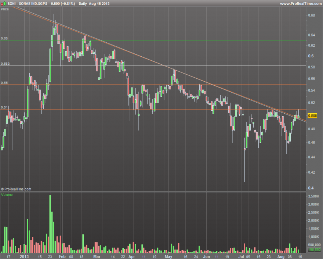Click the 0.44 price axis label
Viewport: 323px width, 259px height.
coord(312,157)
